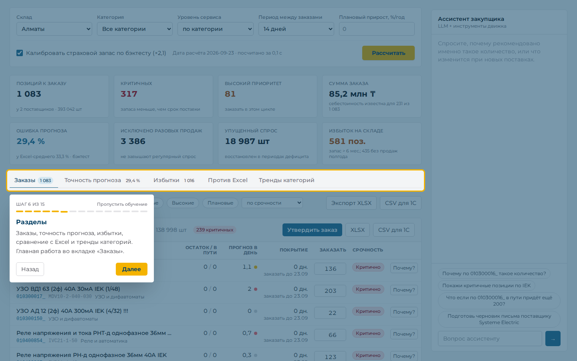The width and height of the screenshot is (577, 361).
Task: Pick suggestion 'Почему по 010300016_ такое количество?'
Action: pos(494,274)
